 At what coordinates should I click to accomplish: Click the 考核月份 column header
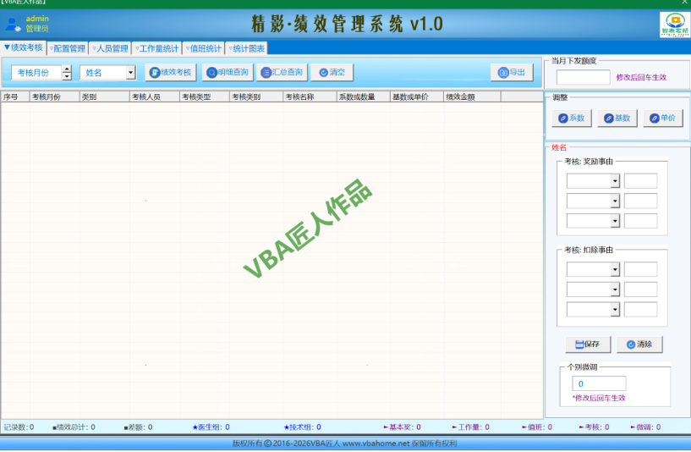tap(54, 97)
